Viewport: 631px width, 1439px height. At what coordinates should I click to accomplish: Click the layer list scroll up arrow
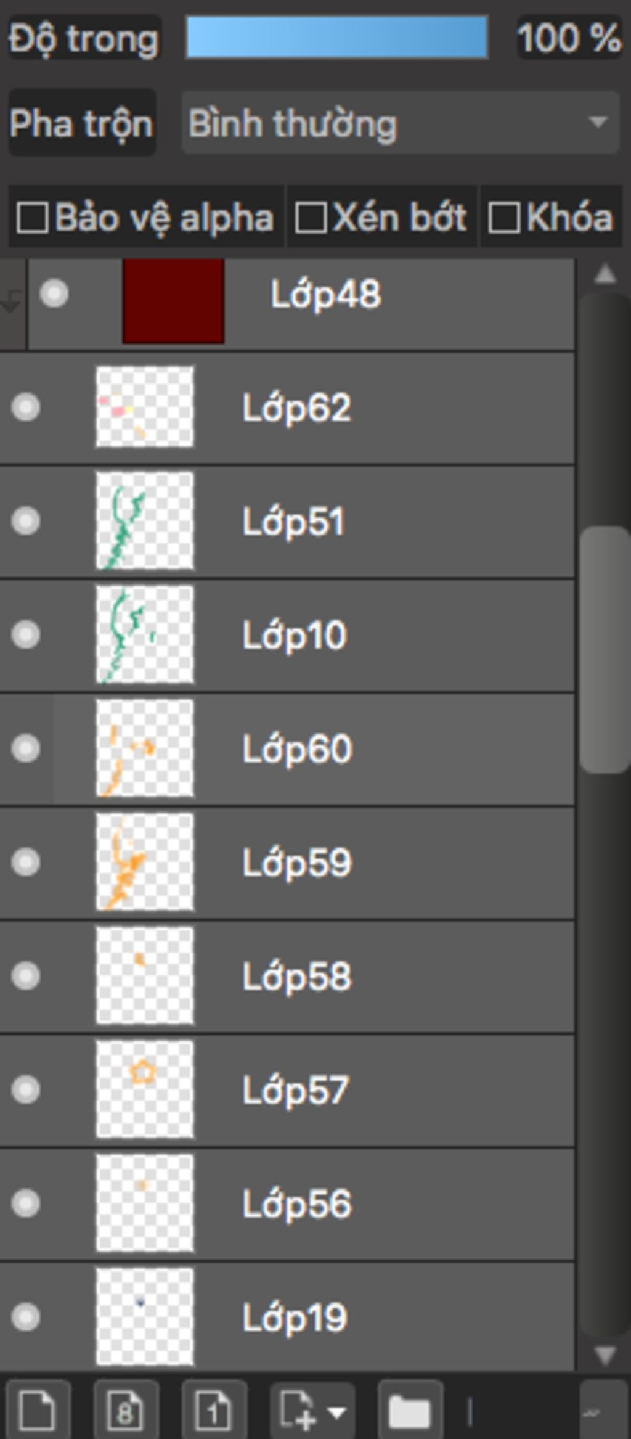(x=605, y=274)
